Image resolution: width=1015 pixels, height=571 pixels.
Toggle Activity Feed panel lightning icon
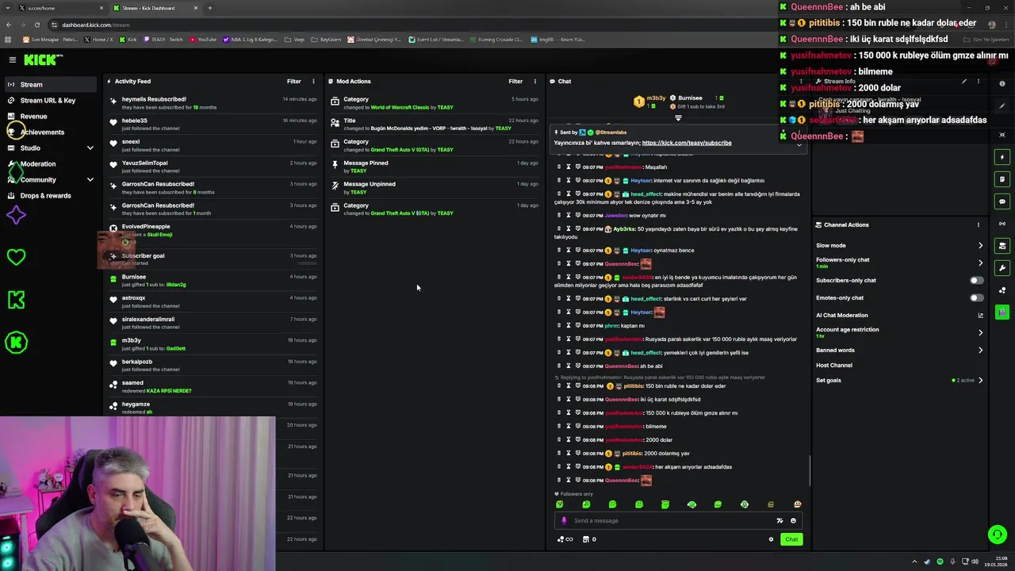click(x=1002, y=157)
